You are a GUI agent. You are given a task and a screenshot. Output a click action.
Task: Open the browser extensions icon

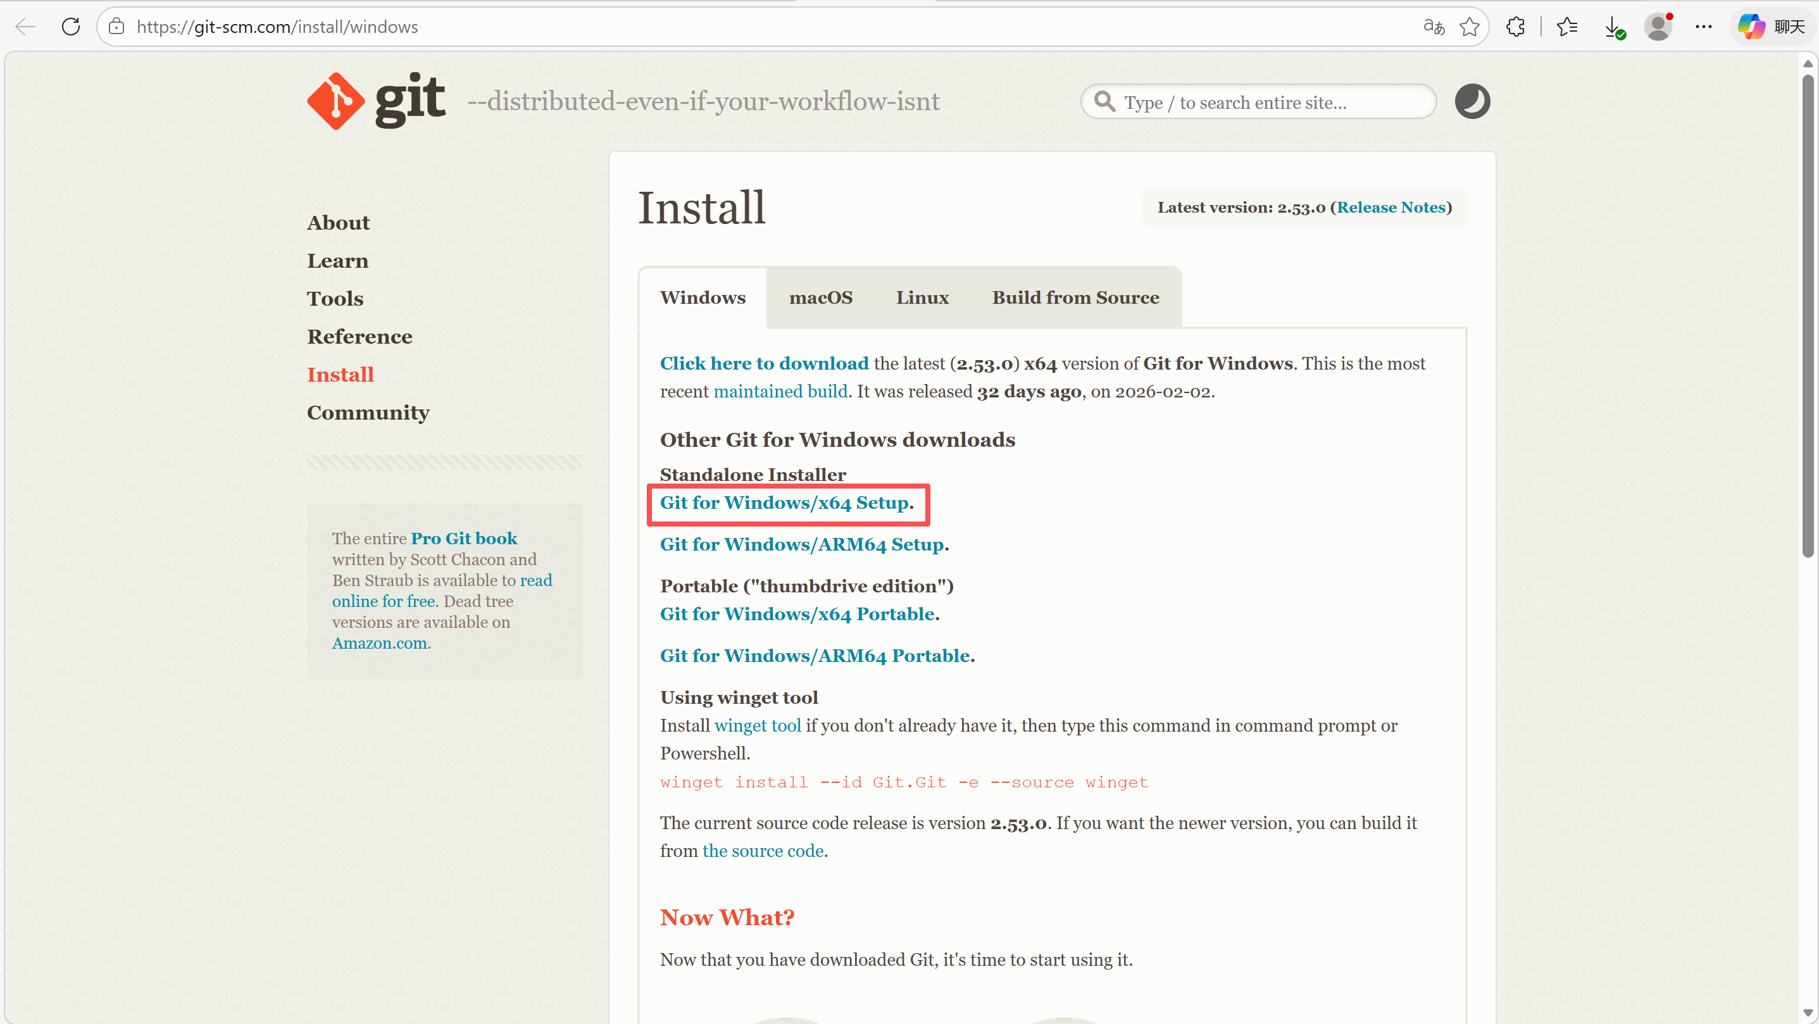1515,27
